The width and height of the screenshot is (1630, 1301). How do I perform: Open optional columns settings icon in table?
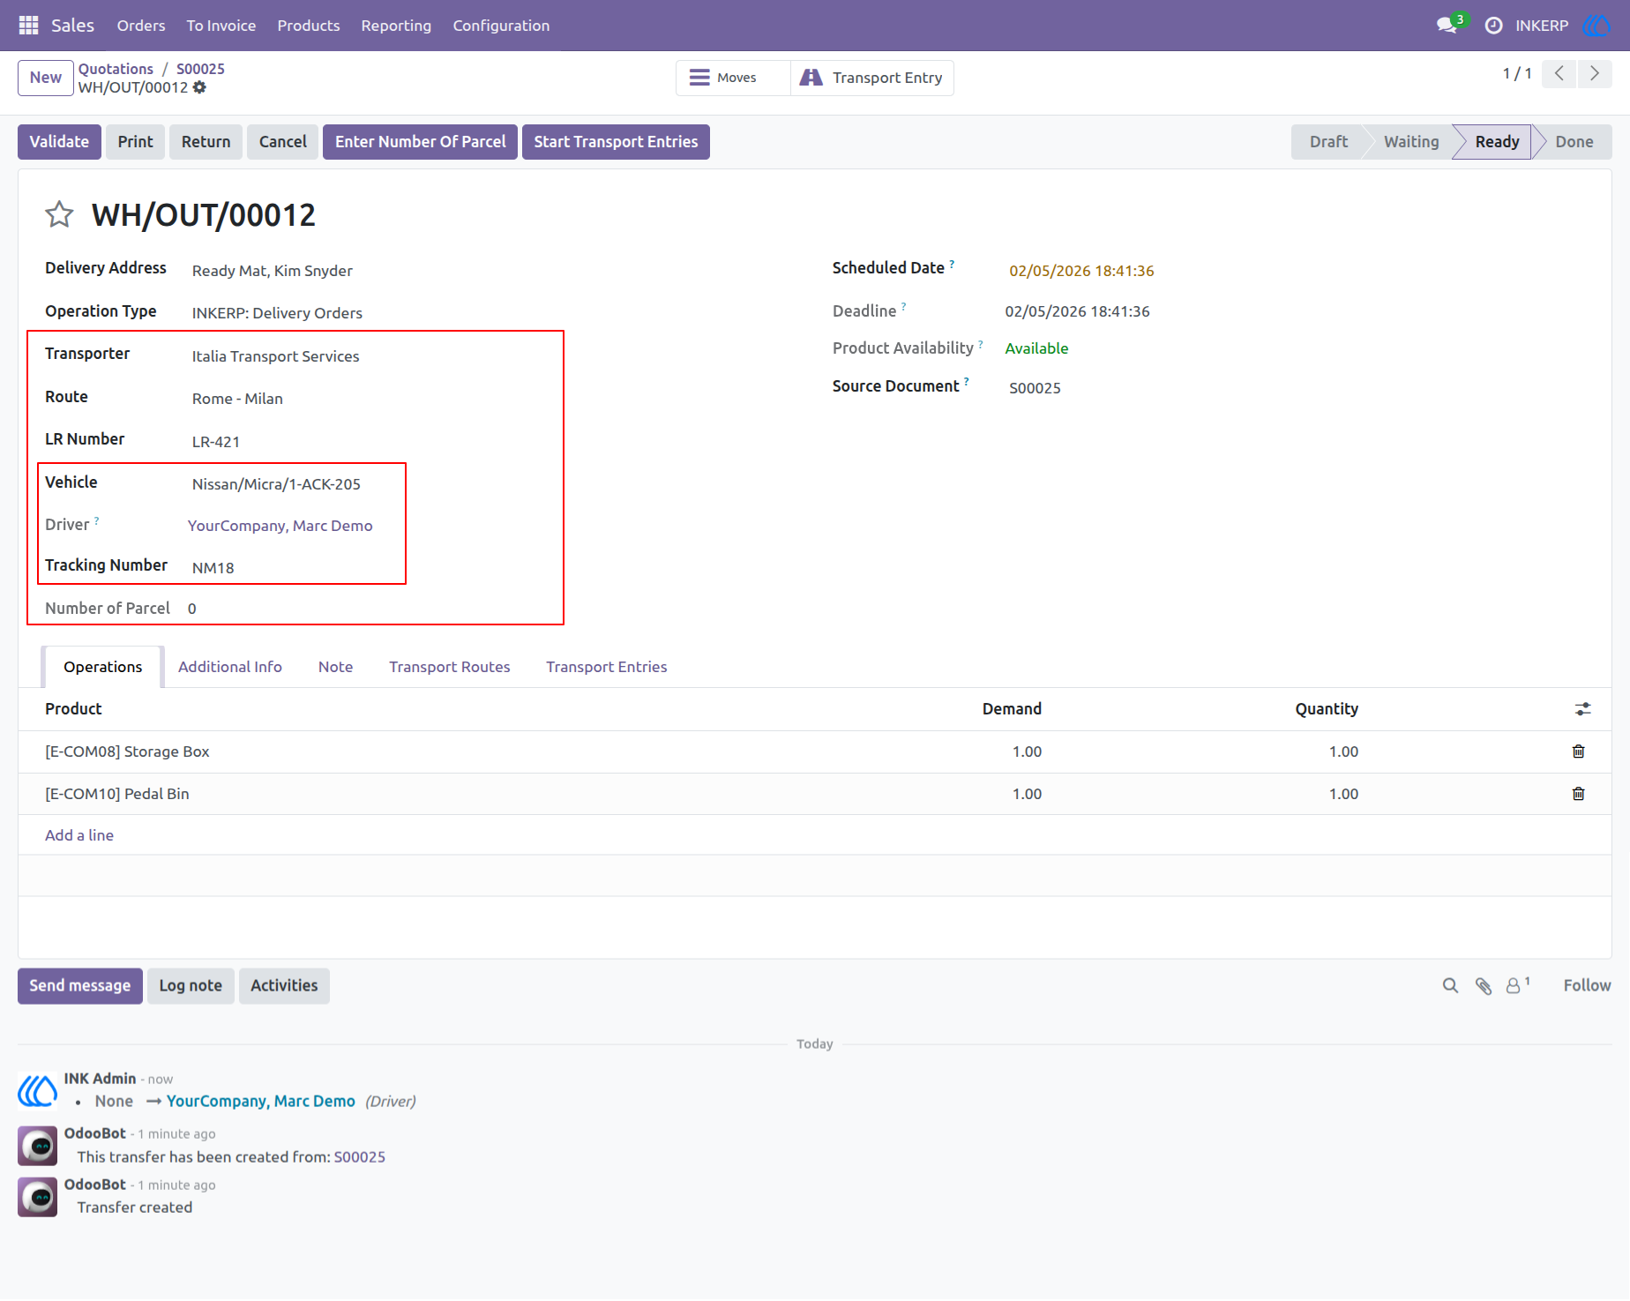1583,709
